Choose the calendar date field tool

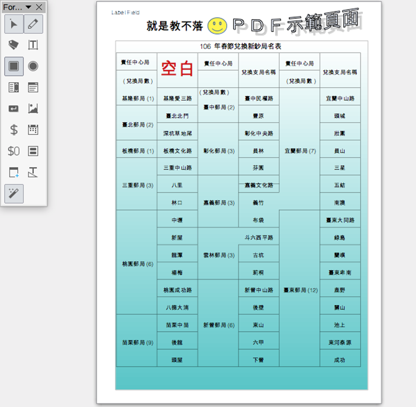[x=33, y=130]
